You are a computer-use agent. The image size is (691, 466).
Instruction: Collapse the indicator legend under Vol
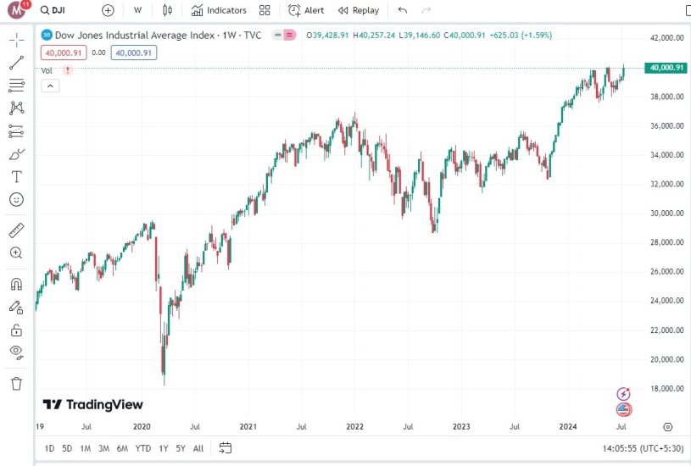49,85
